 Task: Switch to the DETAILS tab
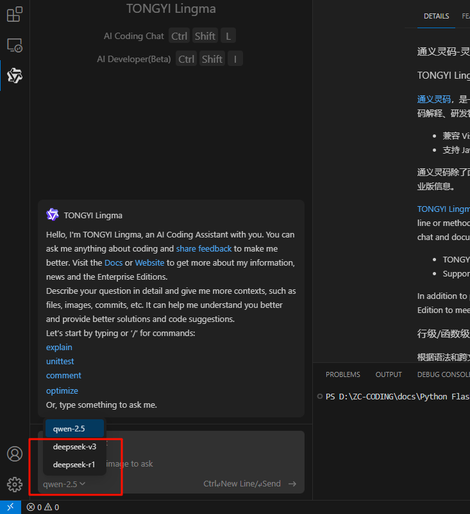(x=436, y=16)
